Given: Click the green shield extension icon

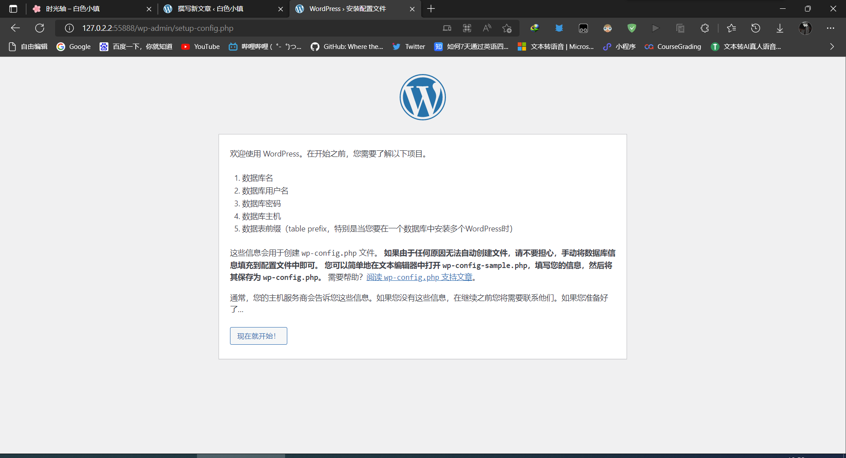Looking at the screenshot, I should click(x=631, y=28).
